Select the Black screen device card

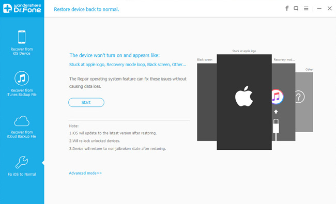[x=207, y=102]
